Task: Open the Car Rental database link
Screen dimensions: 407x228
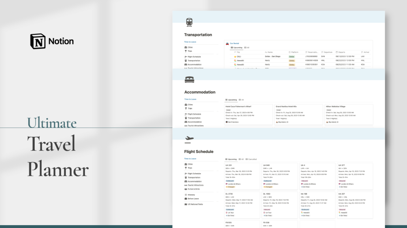Action: pos(234,44)
